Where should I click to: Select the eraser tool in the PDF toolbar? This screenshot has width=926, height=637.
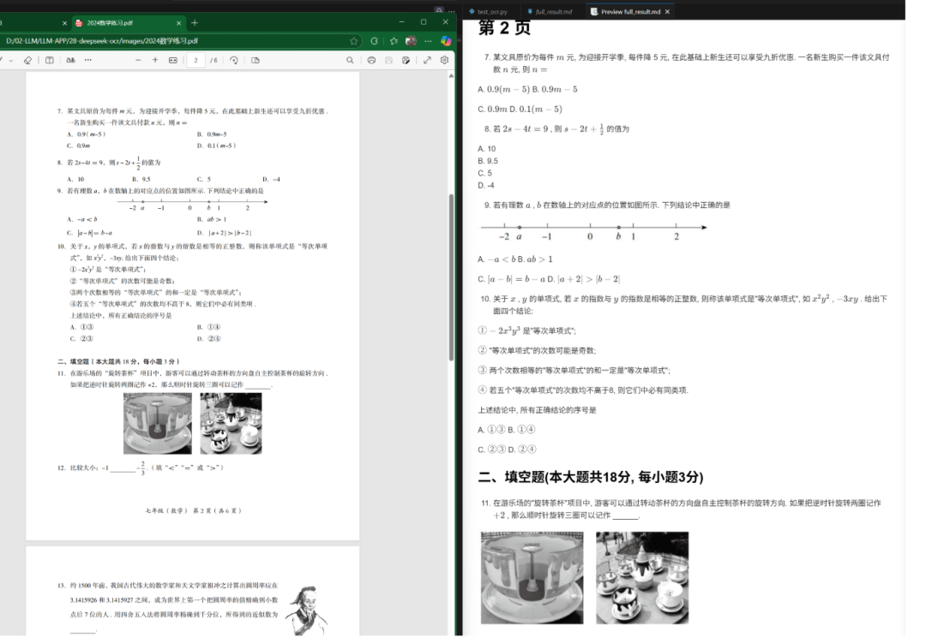click(27, 60)
